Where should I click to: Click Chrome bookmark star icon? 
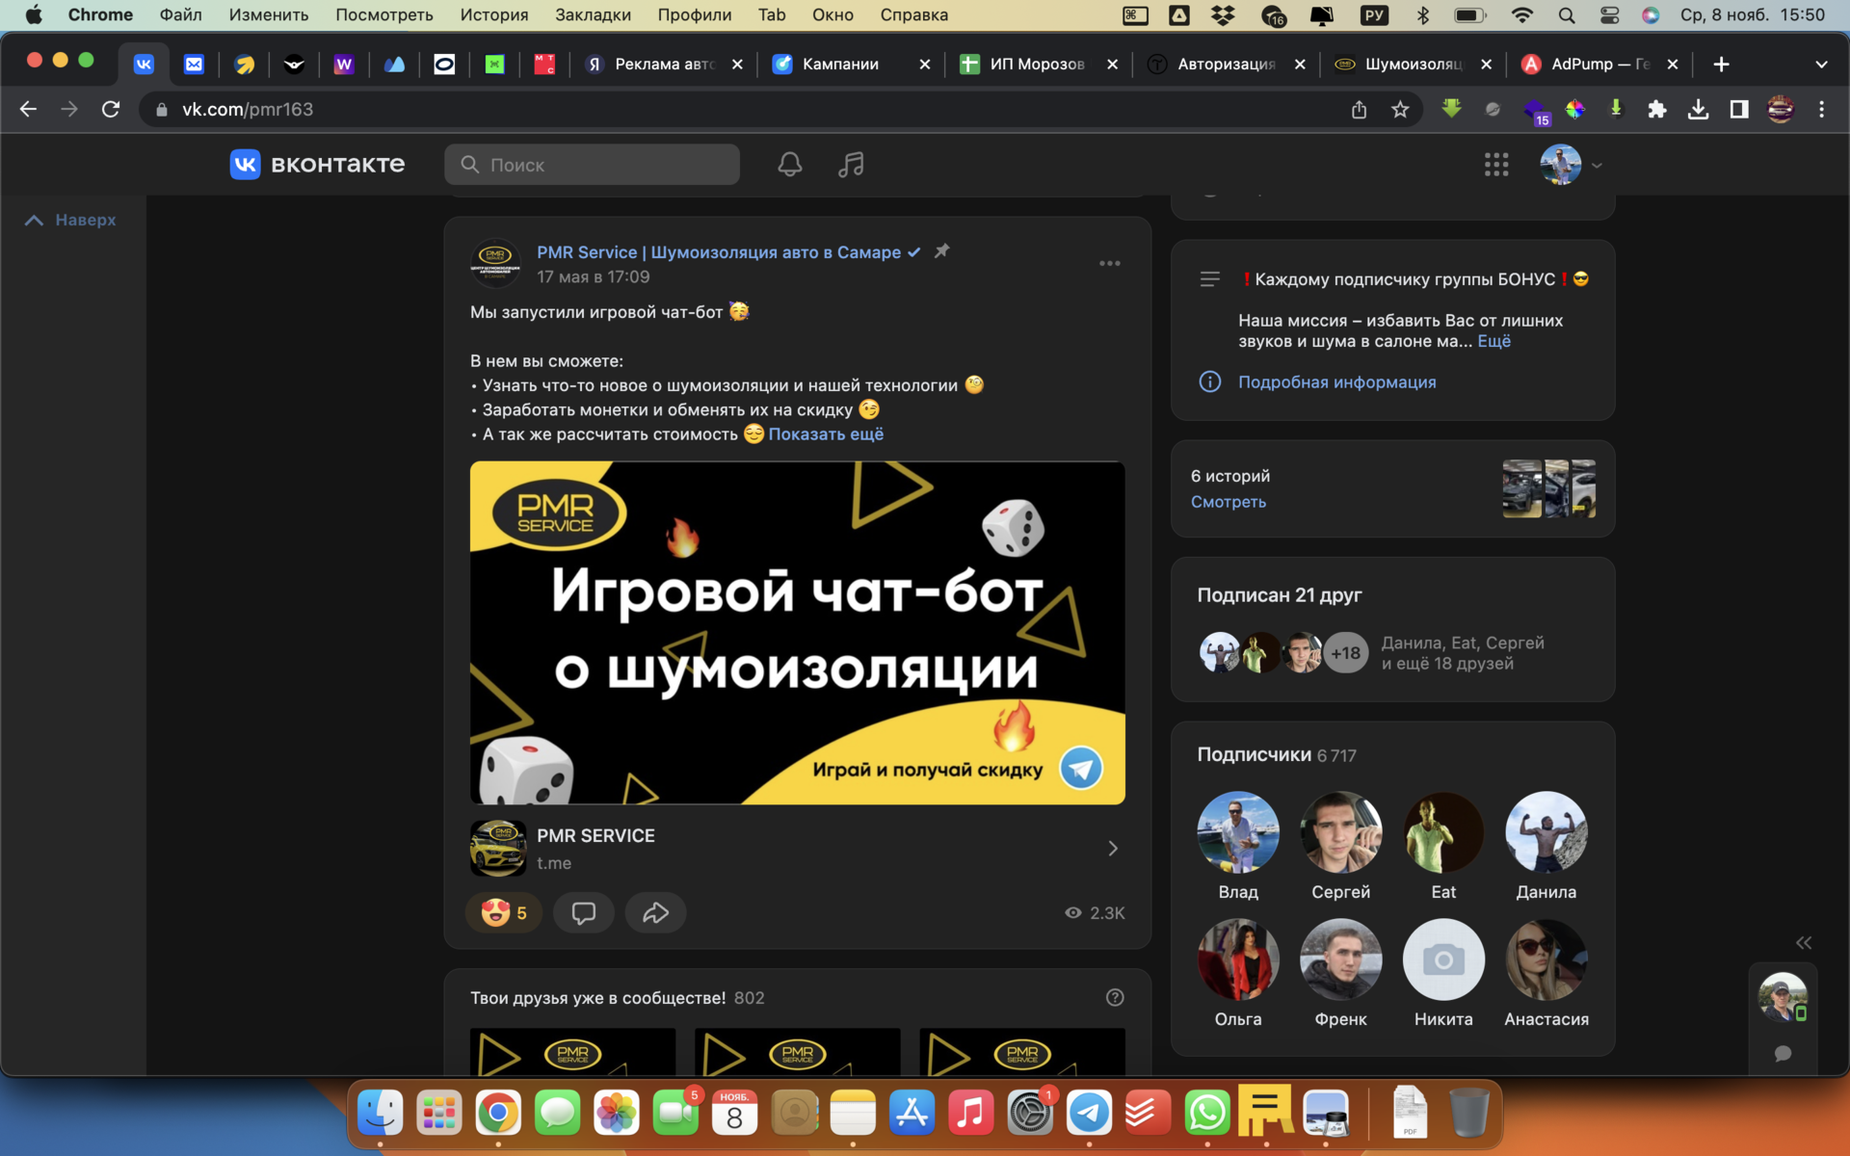pos(1400,110)
